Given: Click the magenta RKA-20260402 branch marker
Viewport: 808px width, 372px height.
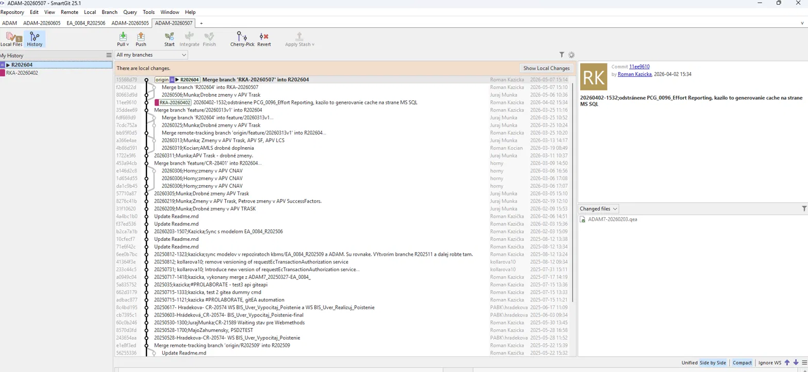Looking at the screenshot, I should click(3, 73).
